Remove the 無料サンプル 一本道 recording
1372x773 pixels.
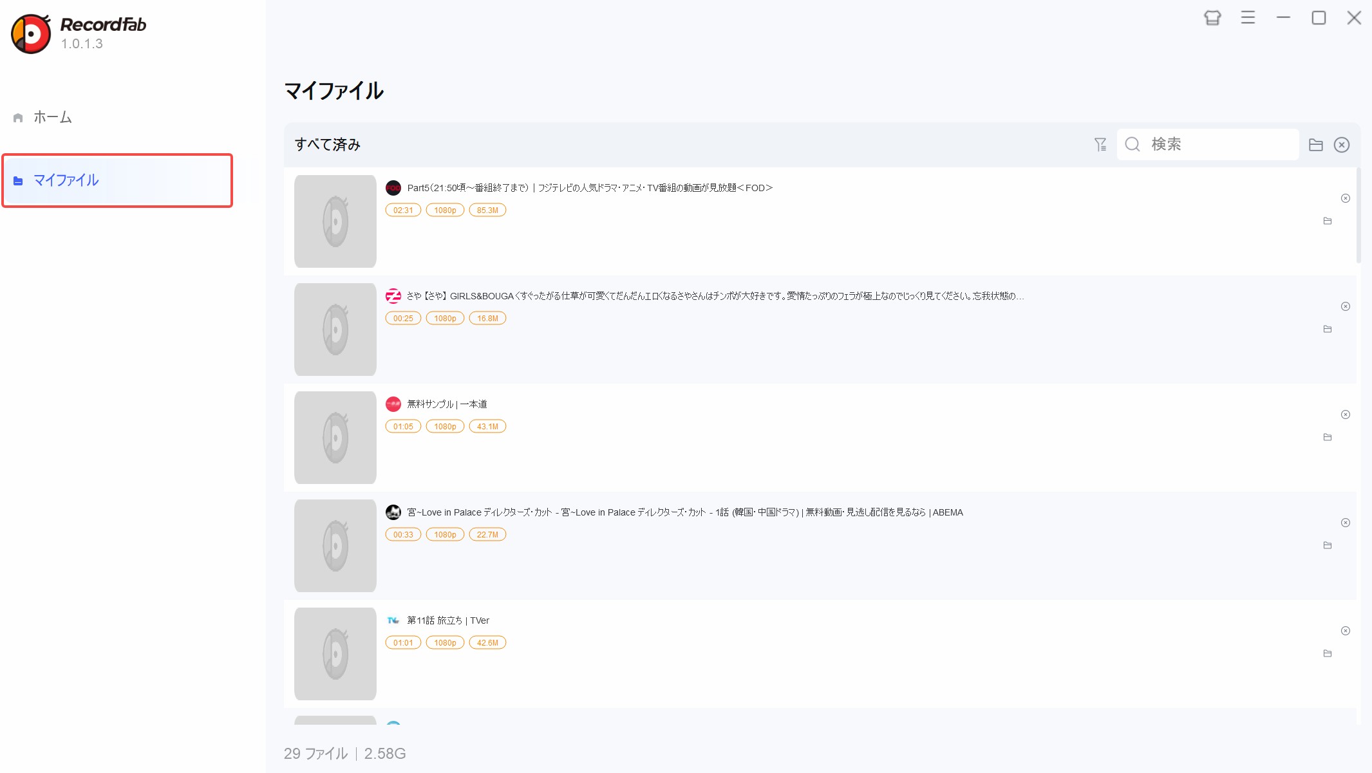pos(1346,414)
